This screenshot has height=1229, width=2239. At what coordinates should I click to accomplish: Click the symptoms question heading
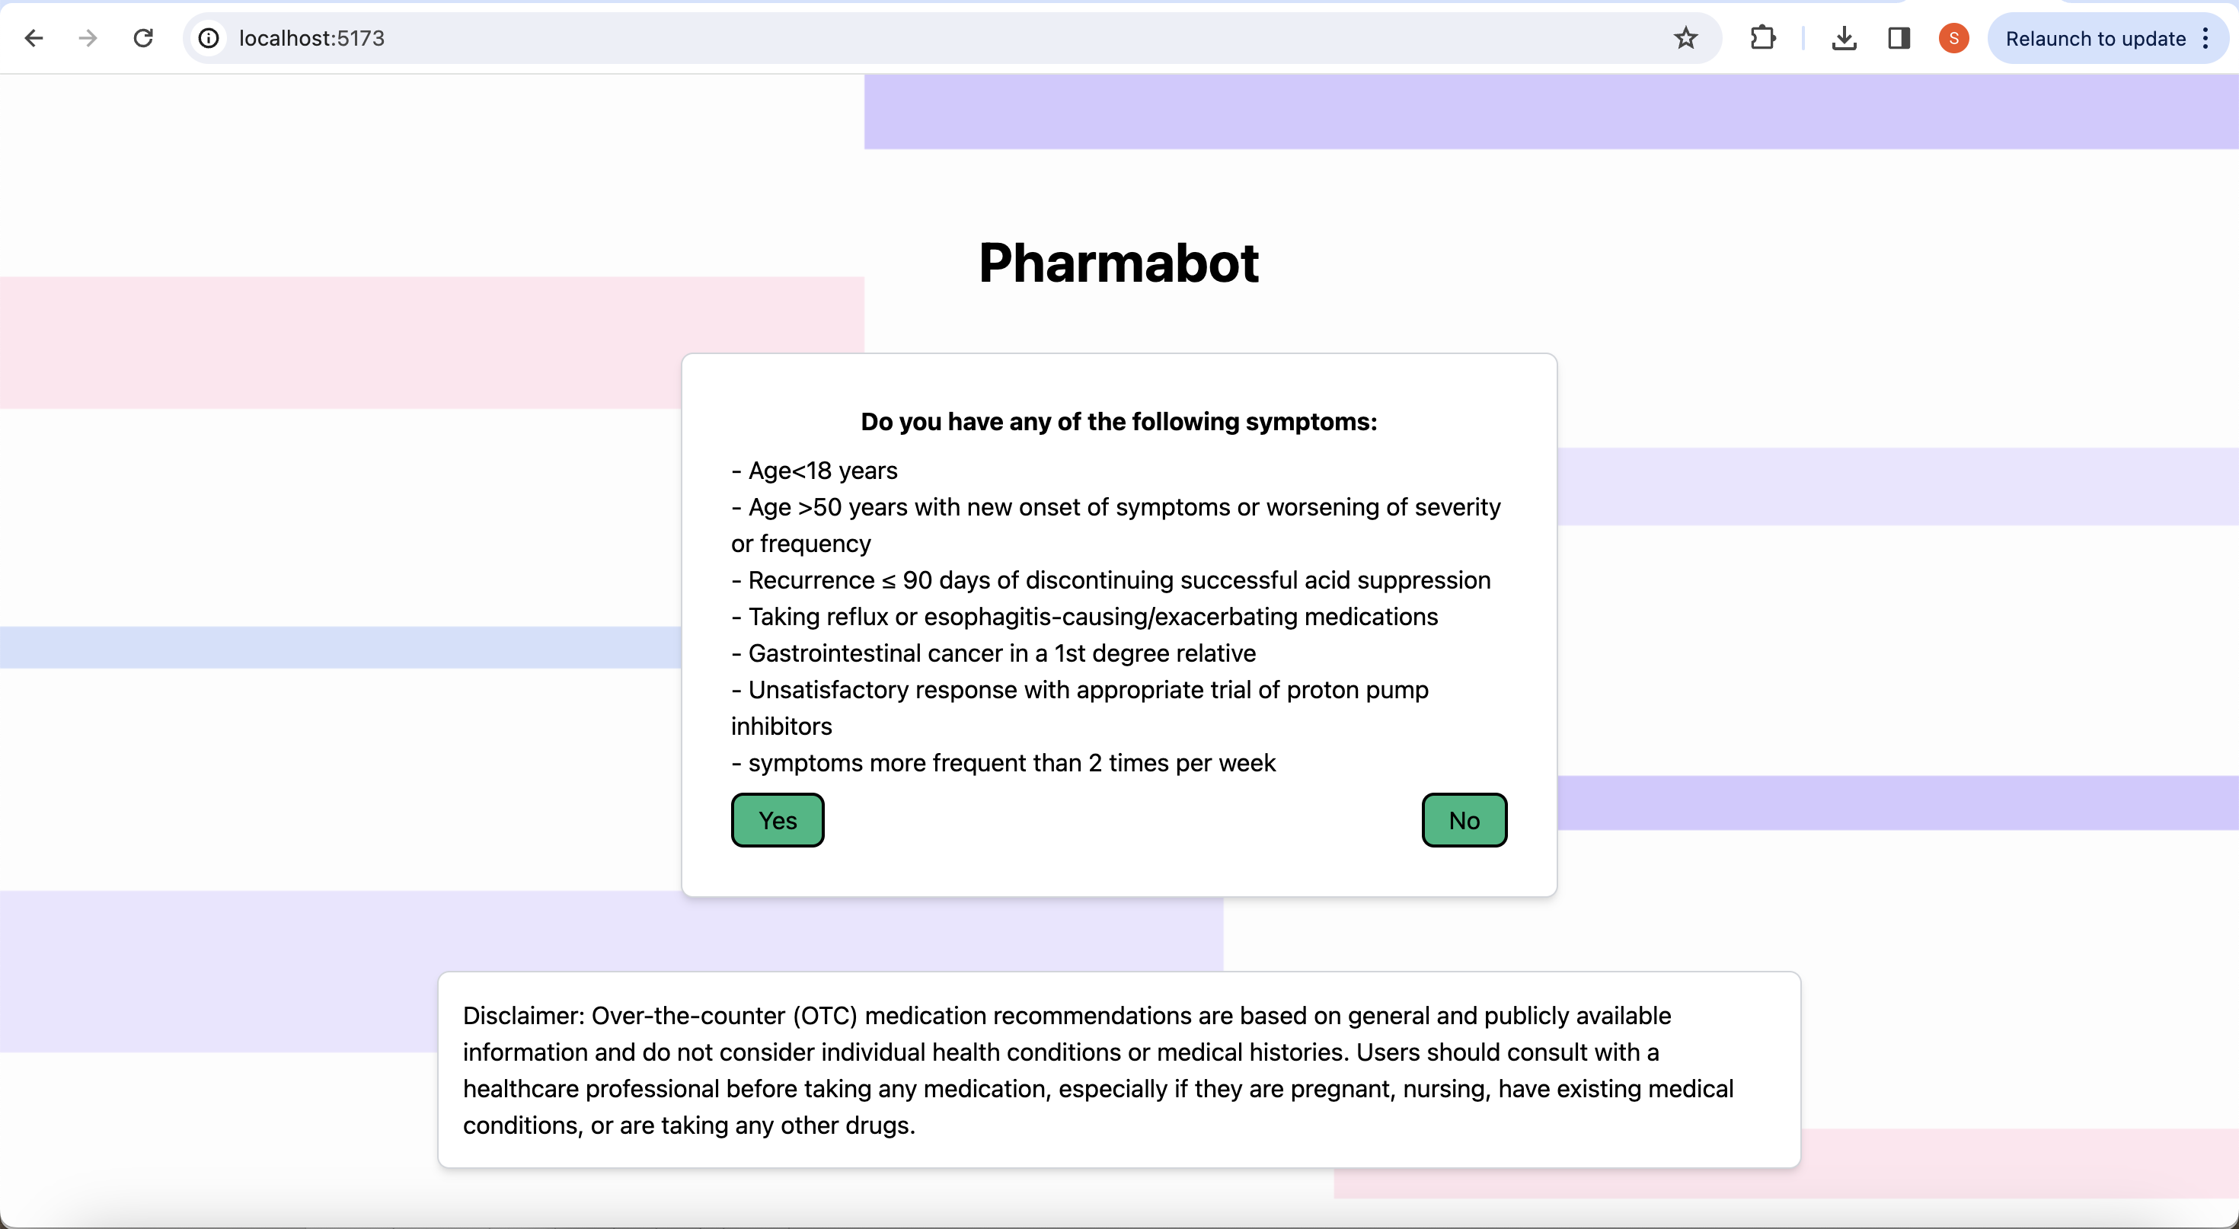click(1118, 422)
